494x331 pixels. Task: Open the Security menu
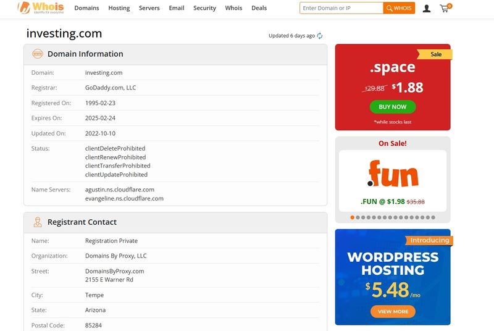point(205,8)
